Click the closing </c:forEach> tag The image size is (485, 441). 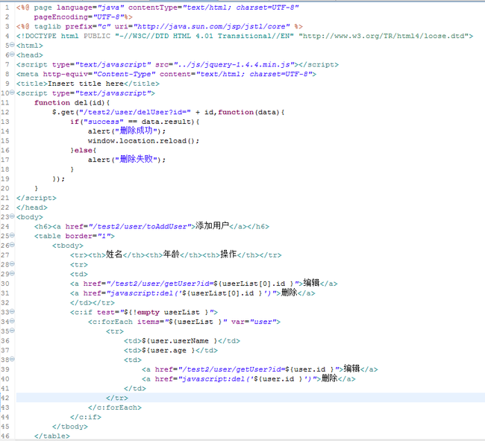click(x=115, y=407)
